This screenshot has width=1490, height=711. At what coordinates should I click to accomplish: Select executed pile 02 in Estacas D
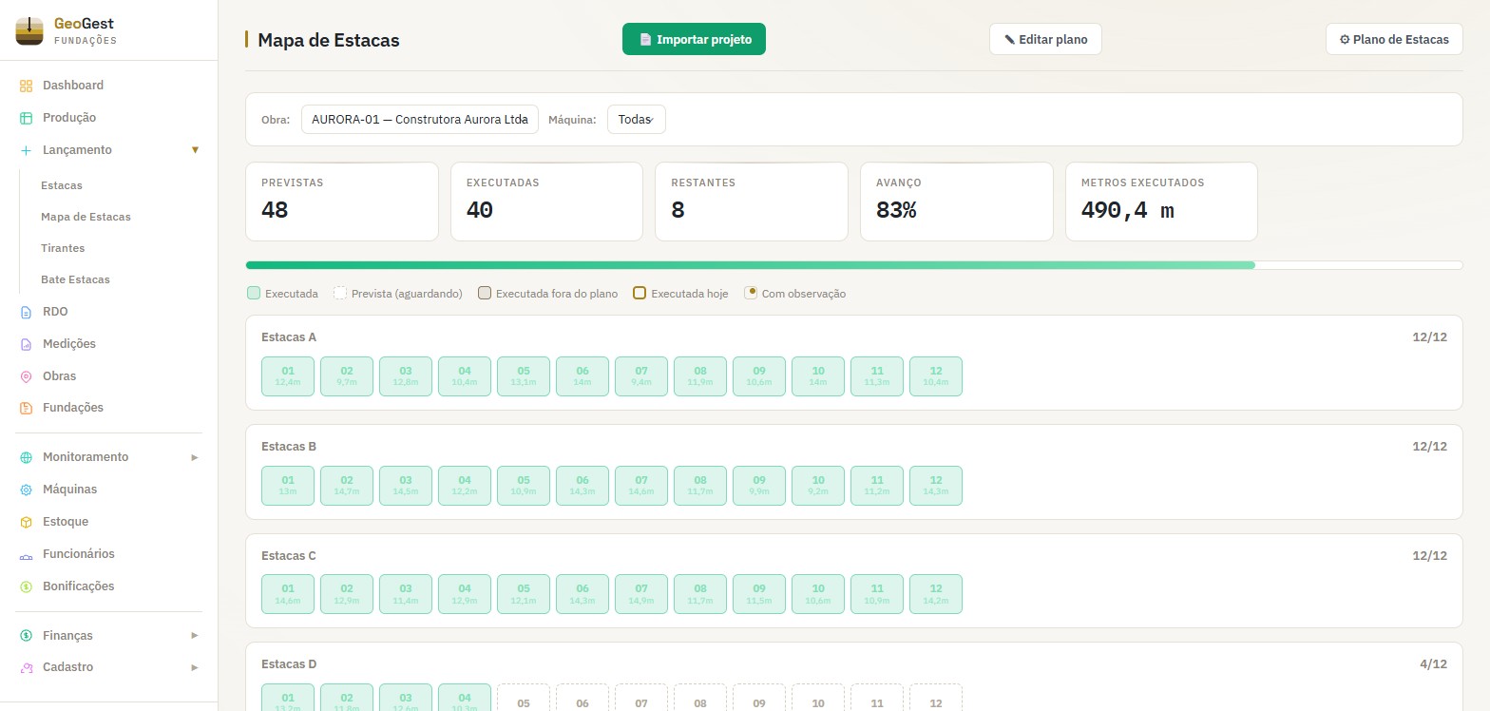347,698
